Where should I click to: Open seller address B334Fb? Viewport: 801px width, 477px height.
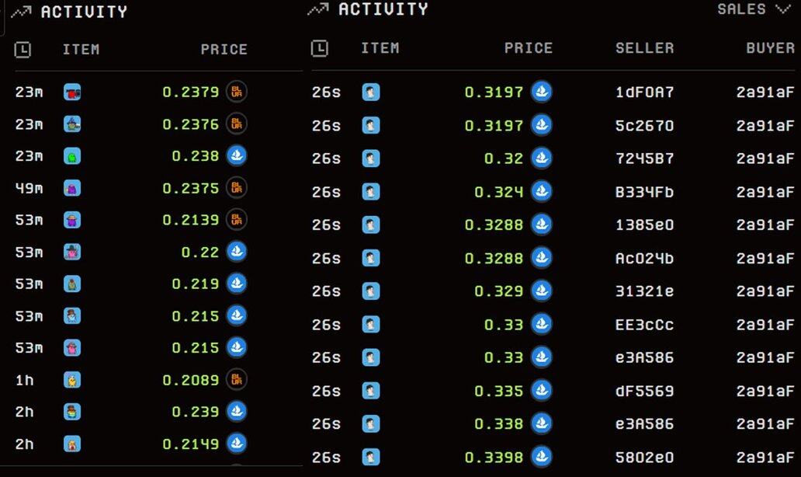pyautogui.click(x=644, y=192)
